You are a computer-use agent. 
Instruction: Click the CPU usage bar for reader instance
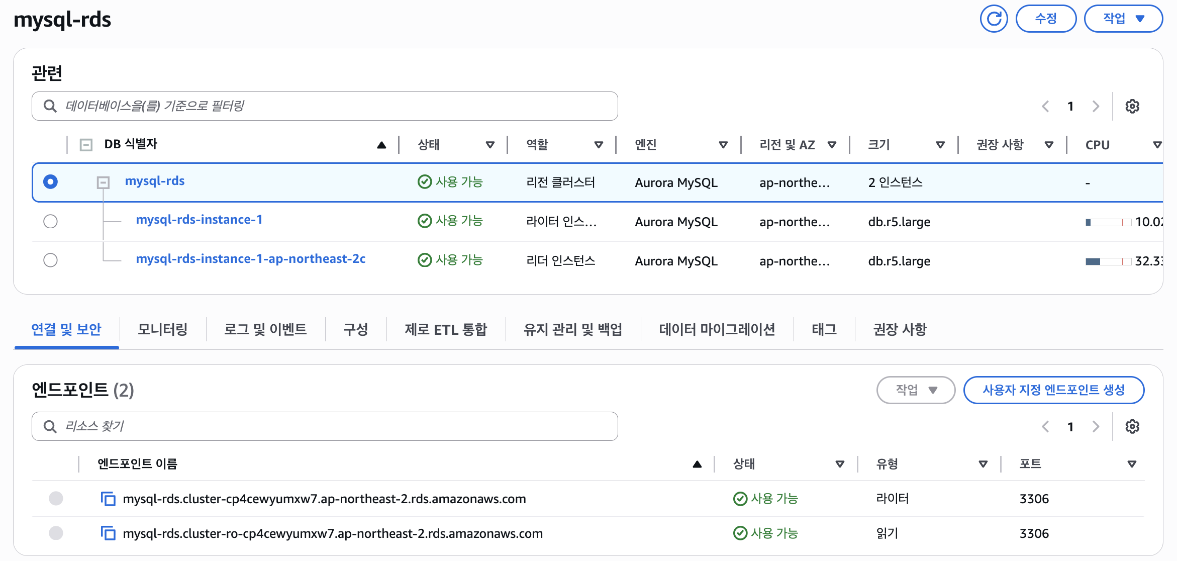(1108, 261)
